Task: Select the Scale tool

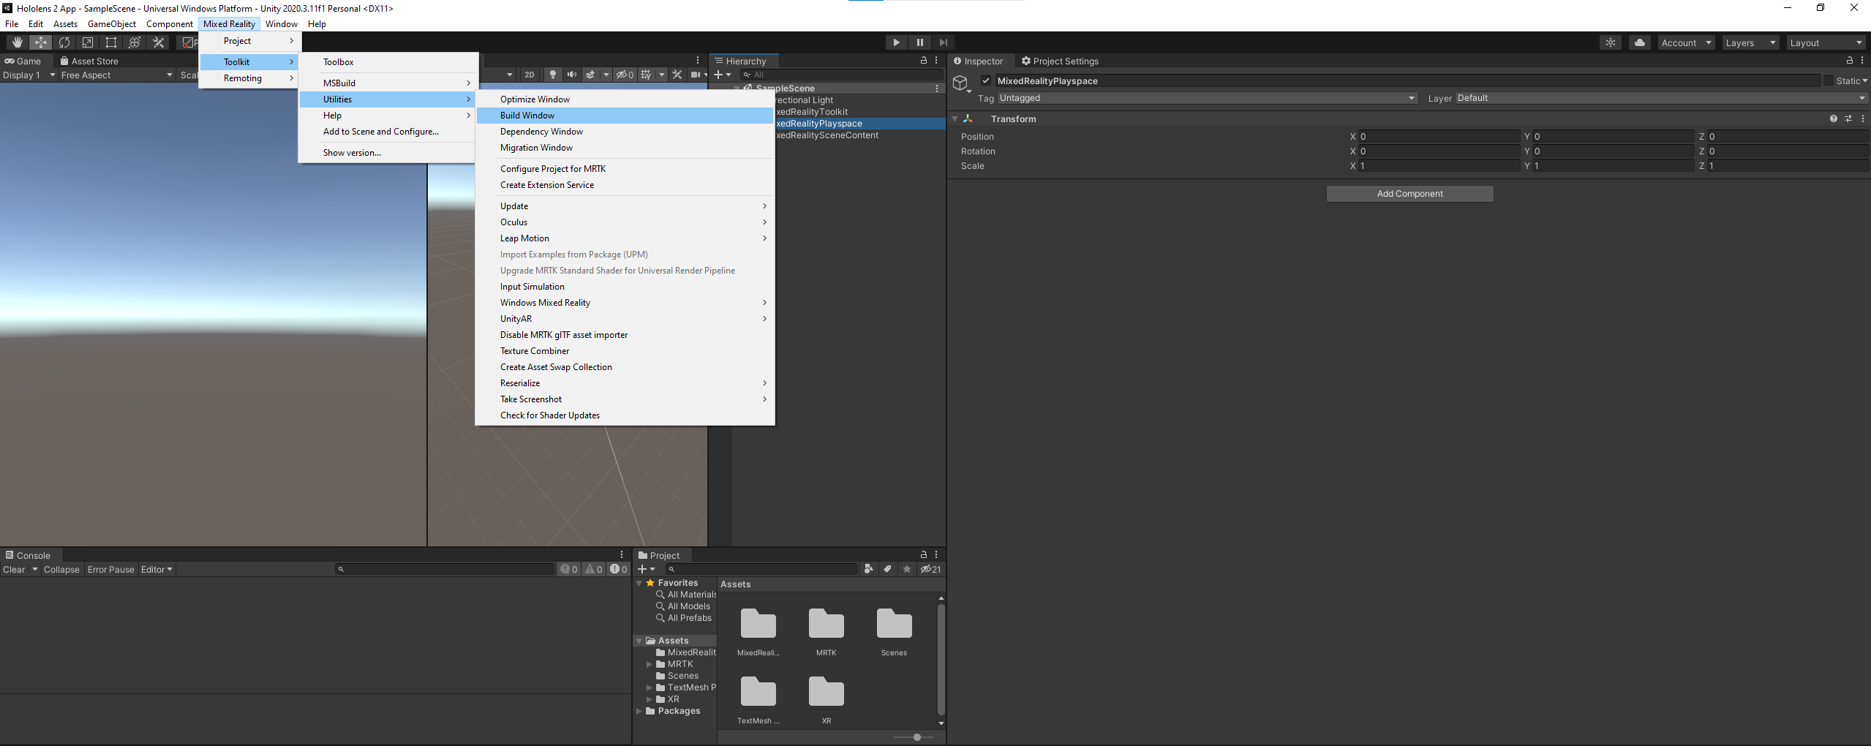Action: point(88,42)
